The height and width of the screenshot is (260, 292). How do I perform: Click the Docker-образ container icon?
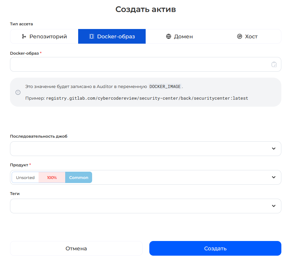[x=91, y=37]
